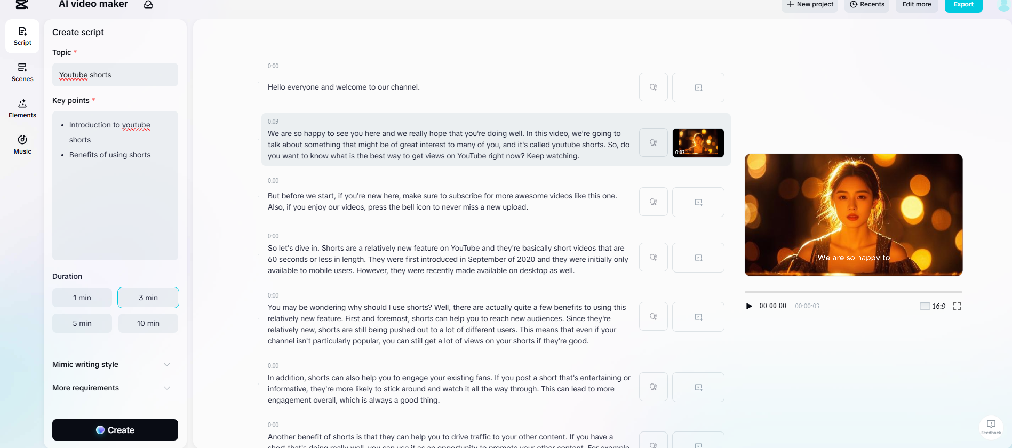Click the Create script button
The height and width of the screenshot is (448, 1012).
coord(115,430)
